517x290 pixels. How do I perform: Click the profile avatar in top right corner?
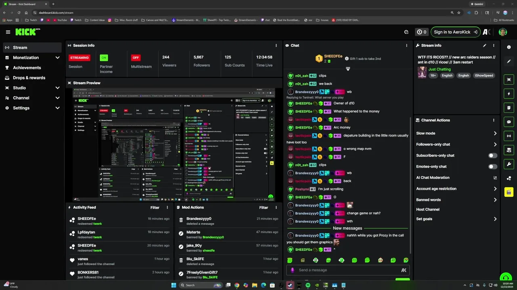pos(502,32)
